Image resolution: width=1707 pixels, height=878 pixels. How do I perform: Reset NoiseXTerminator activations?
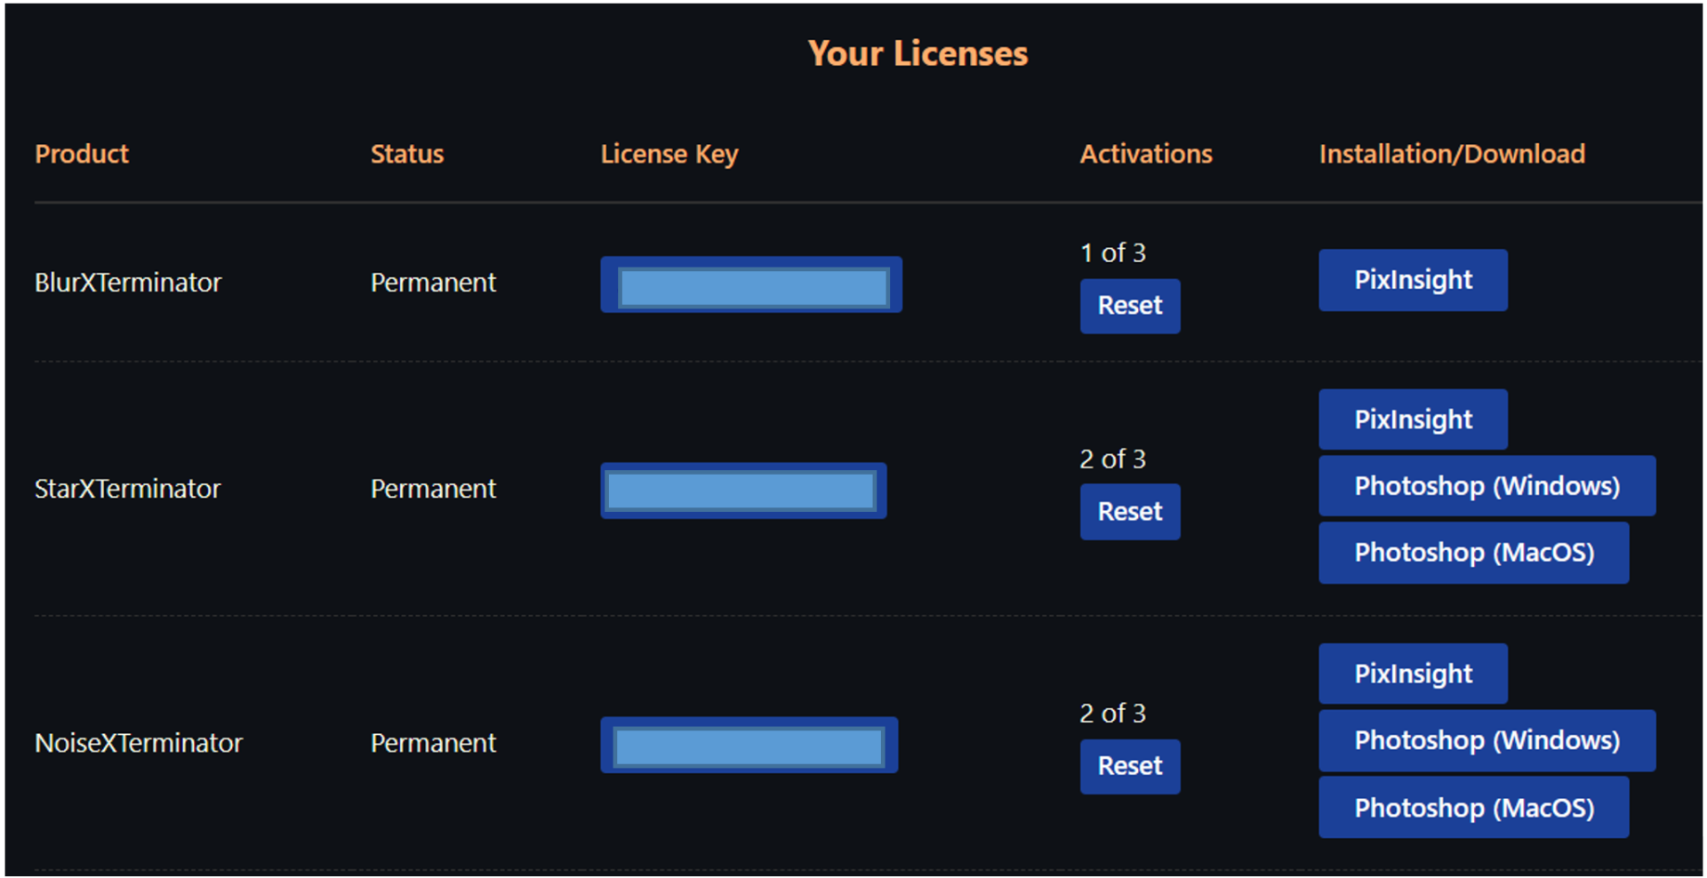coord(1130,766)
